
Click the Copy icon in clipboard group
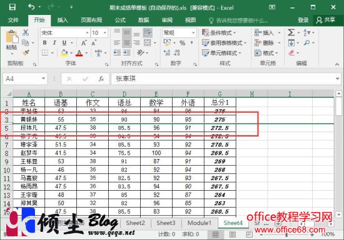tap(26, 42)
